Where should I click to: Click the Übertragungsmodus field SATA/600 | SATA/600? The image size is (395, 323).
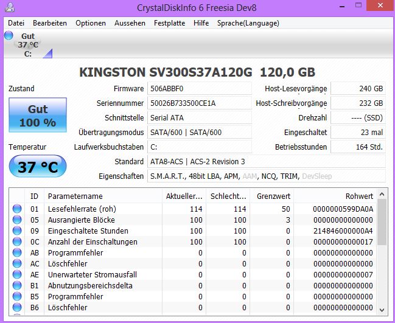(200, 133)
